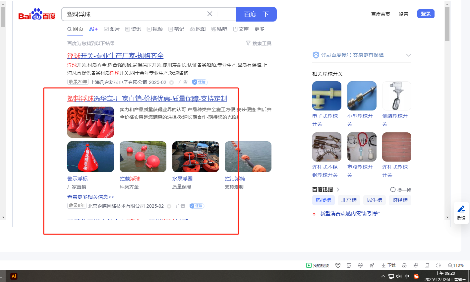Select the 民生榜 hot list tab
The width and height of the screenshot is (470, 282).
pyautogui.click(x=375, y=200)
